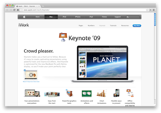Screen dimensions: 161x113
Task: Click the browser Back arrow
Action: [x=7, y=10]
